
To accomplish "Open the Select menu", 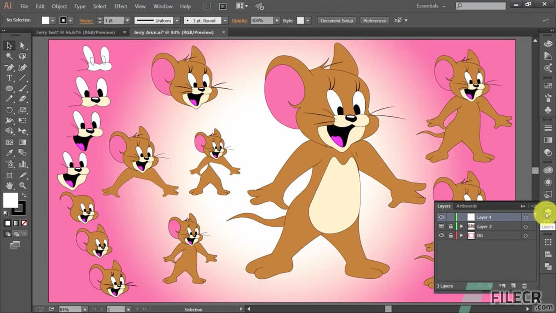I will pos(99,6).
